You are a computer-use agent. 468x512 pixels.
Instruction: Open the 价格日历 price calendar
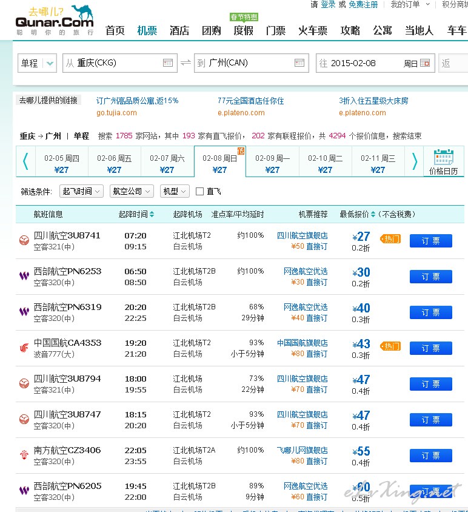444,163
